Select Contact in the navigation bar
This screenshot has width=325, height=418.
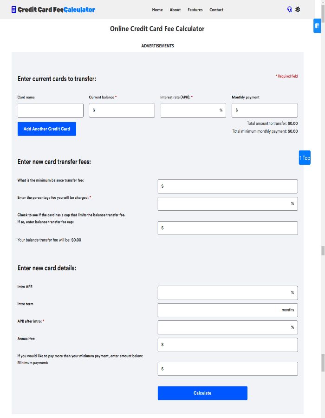click(216, 10)
